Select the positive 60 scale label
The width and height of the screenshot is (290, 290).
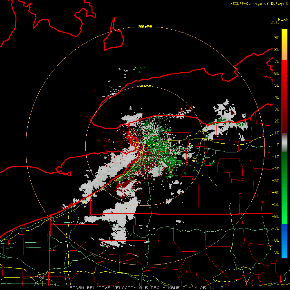click(x=277, y=73)
